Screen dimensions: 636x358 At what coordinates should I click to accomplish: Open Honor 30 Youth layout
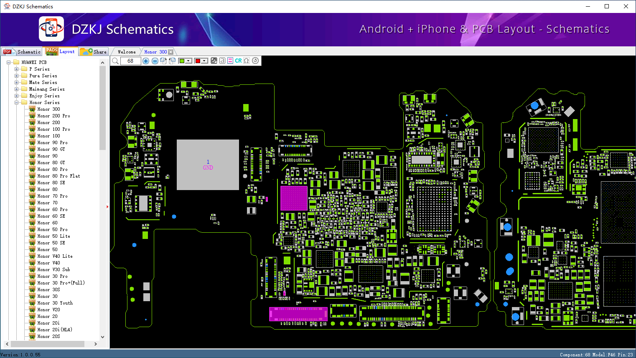tap(55, 303)
